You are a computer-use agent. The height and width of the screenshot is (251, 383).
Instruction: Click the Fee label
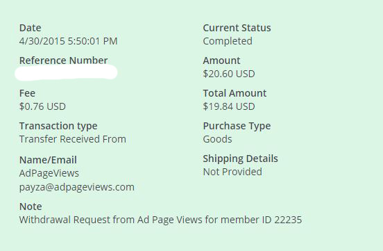[27, 93]
